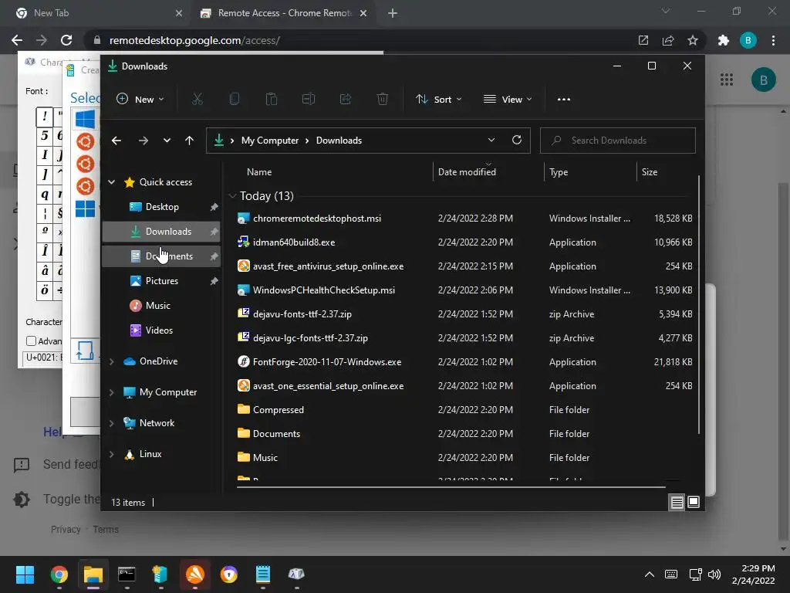Open Chrome extensions puzzle icon
This screenshot has height=593, width=790.
(x=724, y=40)
